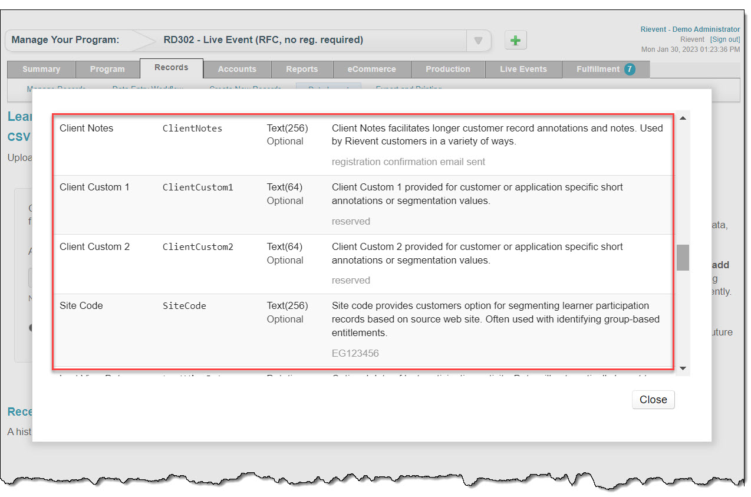This screenshot has width=751, height=497.
Task: Click the Site Code row in table
Action: [x=363, y=330]
